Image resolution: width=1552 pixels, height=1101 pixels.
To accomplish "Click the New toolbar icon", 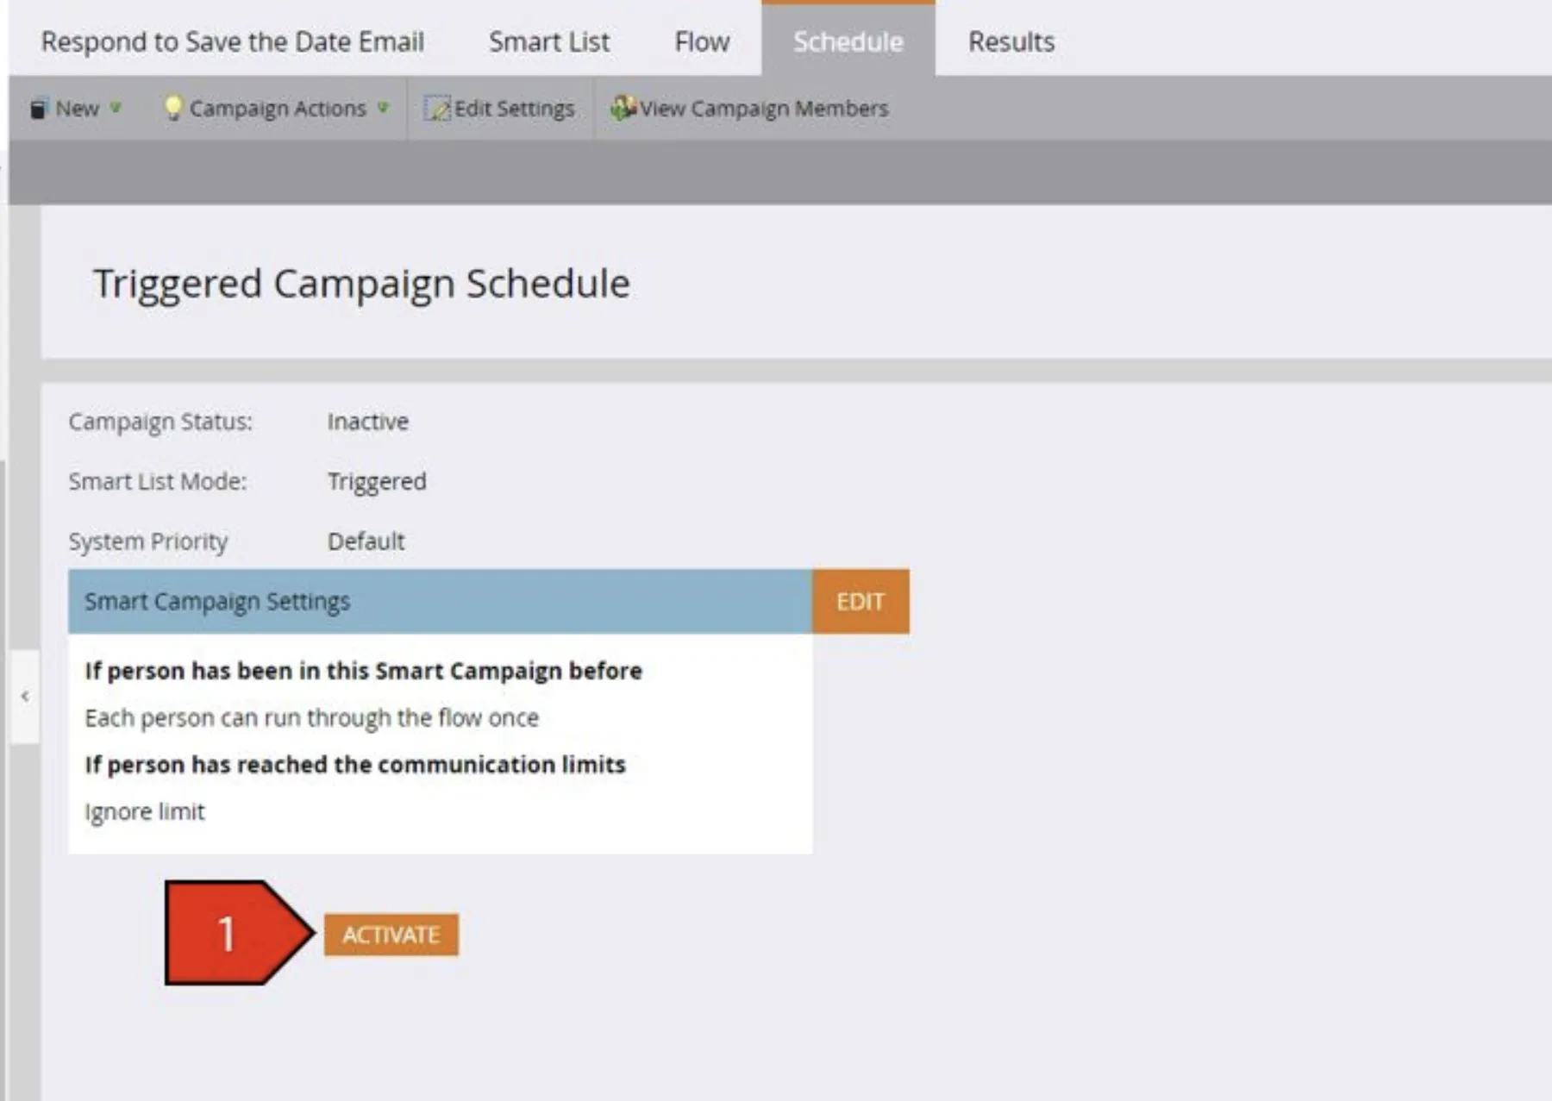I will pos(38,109).
